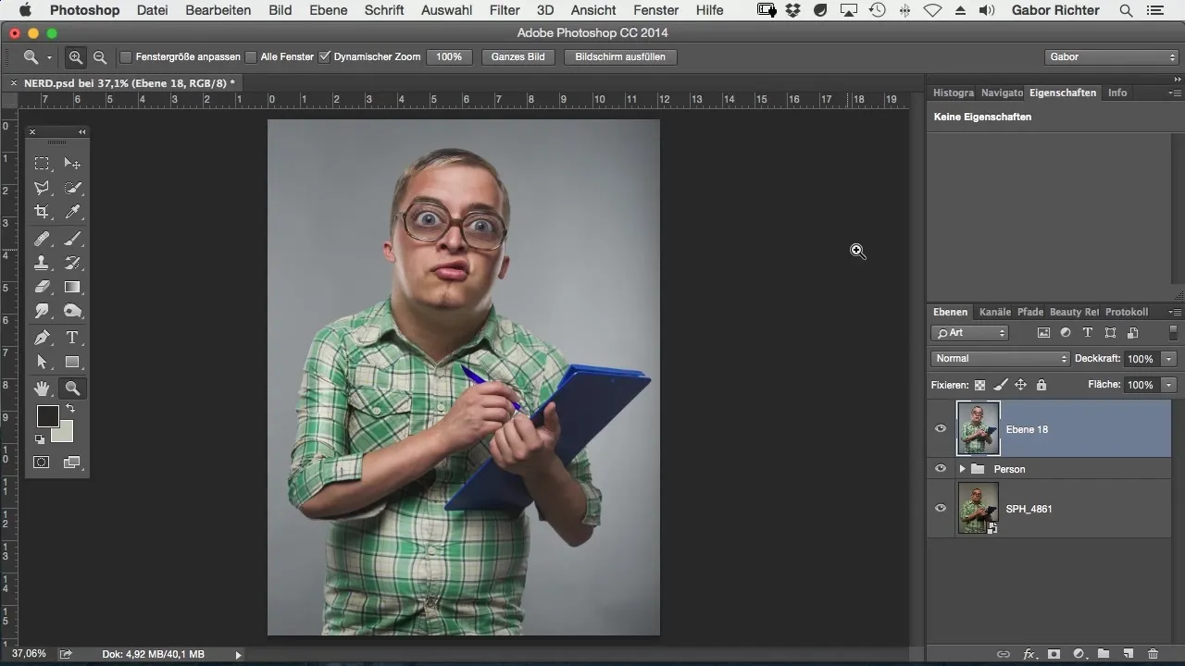Select the History Brush tool
The width and height of the screenshot is (1185, 666).
tap(72, 264)
